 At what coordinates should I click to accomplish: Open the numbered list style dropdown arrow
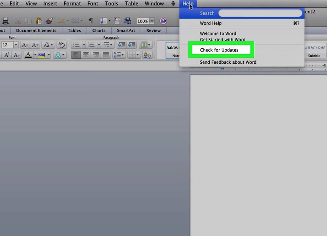(x=99, y=45)
